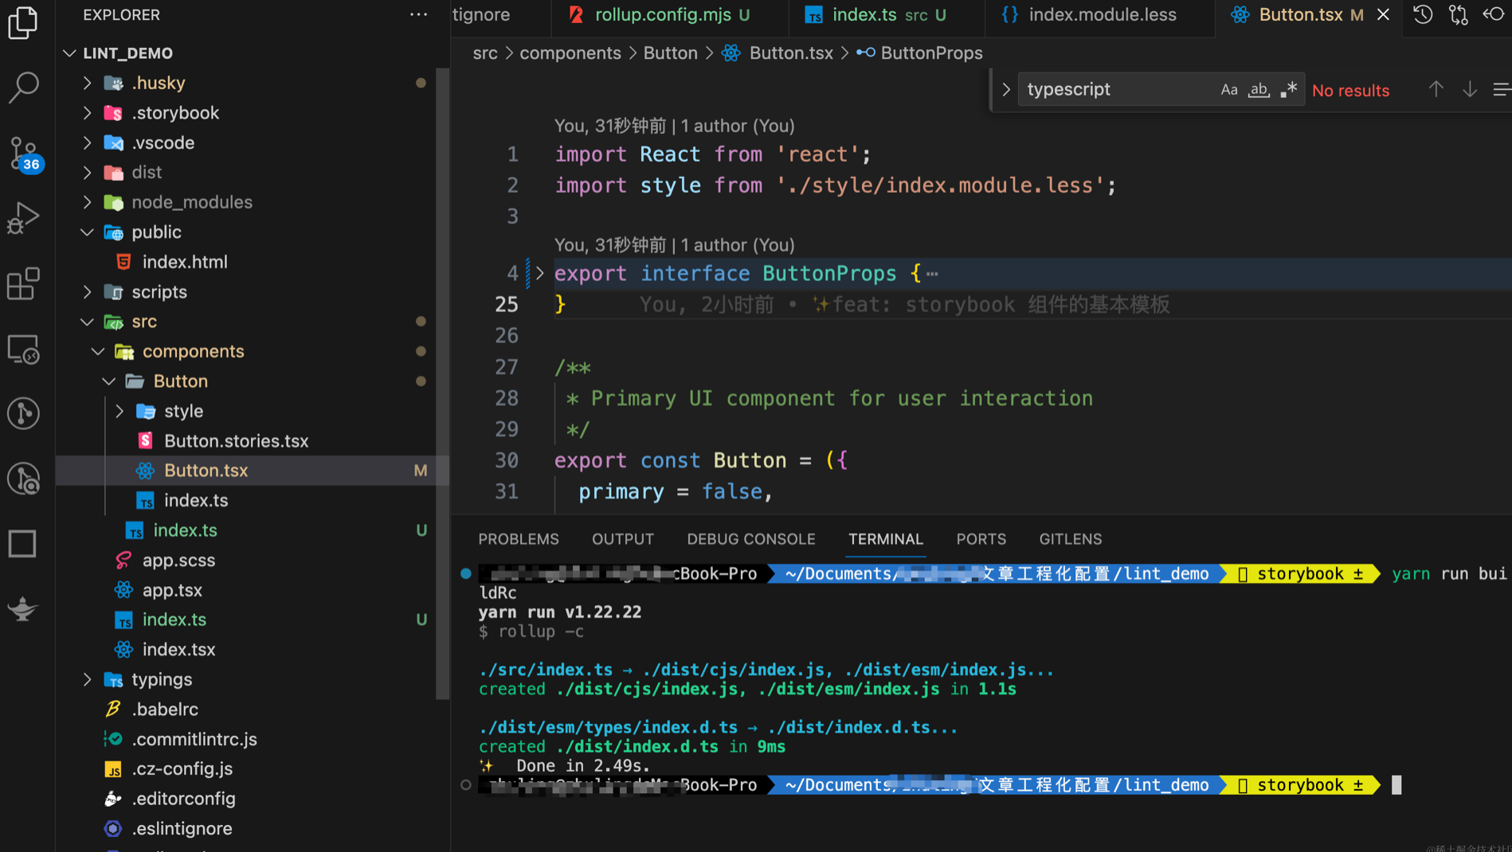The image size is (1512, 852).
Task: Expand the .husky folder
Action: tap(88, 83)
